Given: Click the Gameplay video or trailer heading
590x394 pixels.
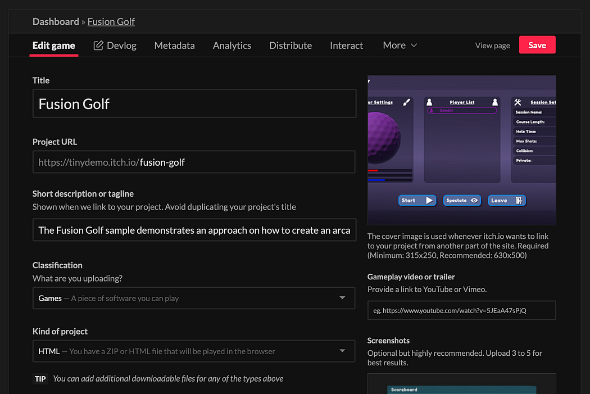Looking at the screenshot, I should tap(411, 277).
